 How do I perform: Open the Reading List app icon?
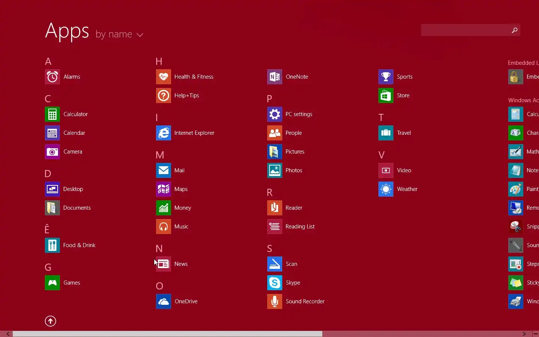[275, 227]
